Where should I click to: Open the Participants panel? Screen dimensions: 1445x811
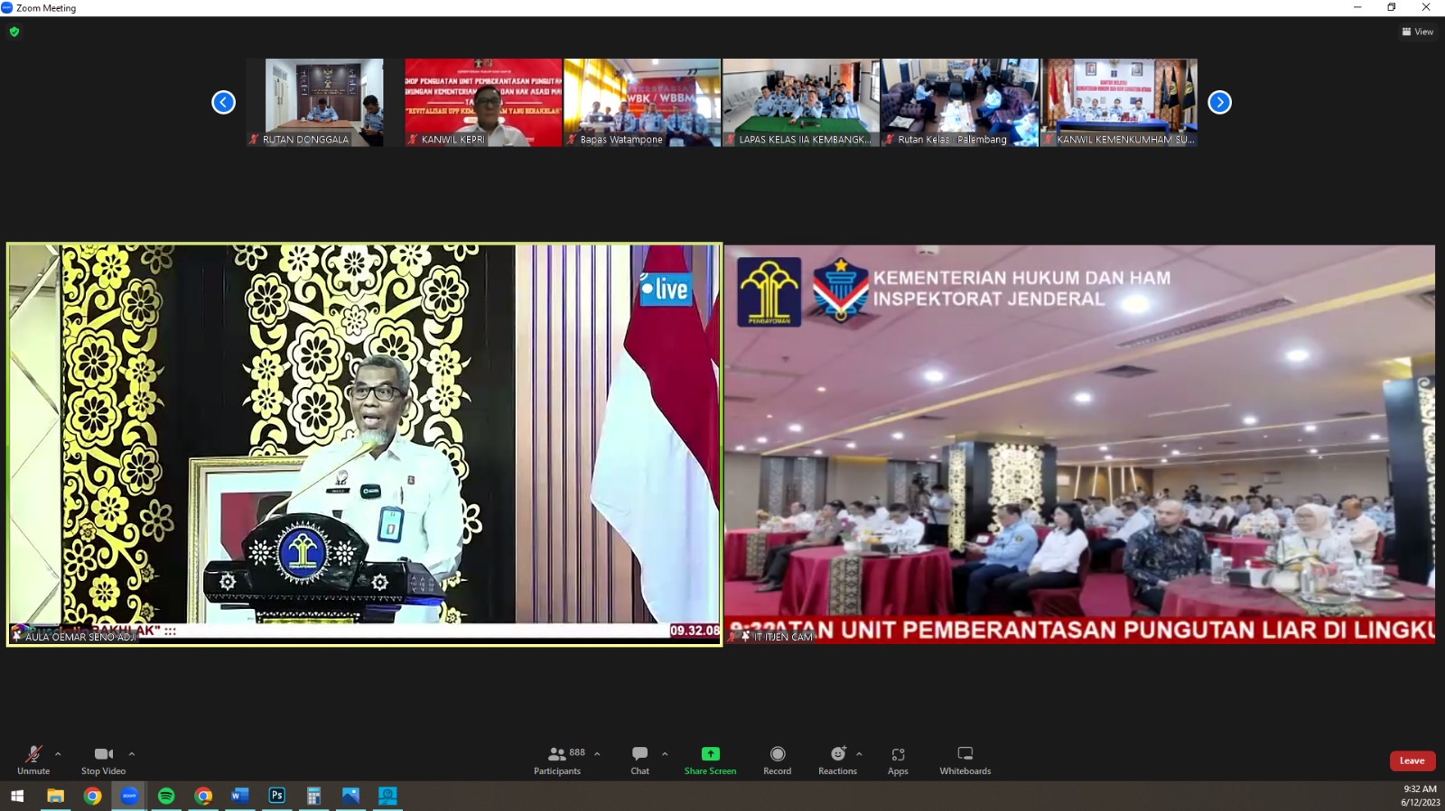557,760
